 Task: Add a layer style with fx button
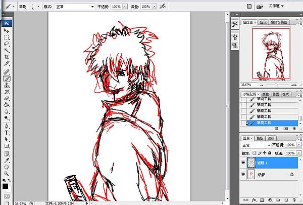(254, 200)
